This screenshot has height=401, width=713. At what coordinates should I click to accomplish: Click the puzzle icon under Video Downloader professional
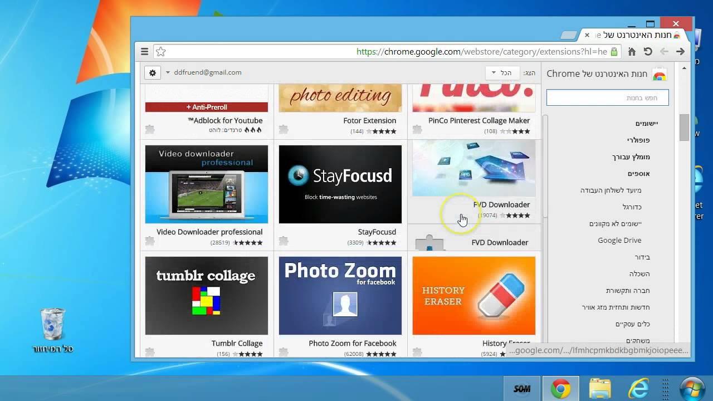click(150, 241)
